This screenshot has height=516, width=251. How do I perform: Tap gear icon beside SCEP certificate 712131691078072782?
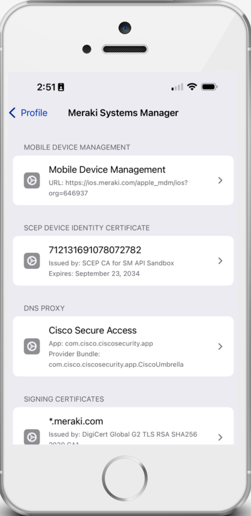coord(32,261)
